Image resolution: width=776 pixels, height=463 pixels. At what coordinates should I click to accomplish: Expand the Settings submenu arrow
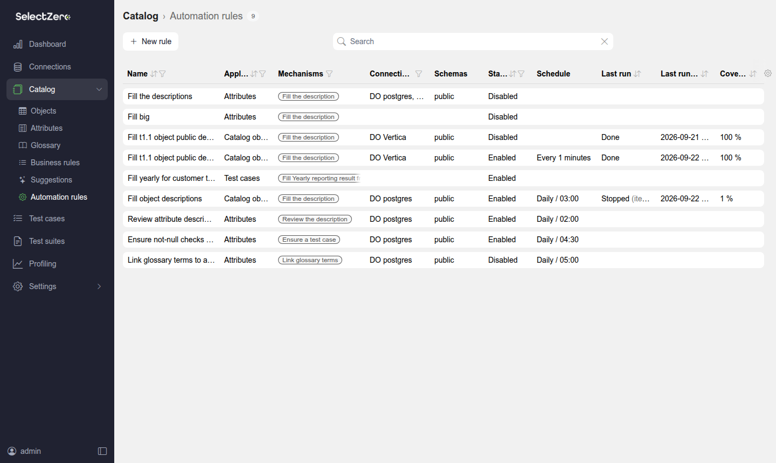(99, 286)
